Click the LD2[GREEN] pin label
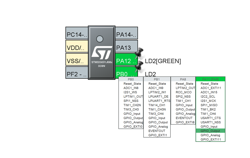This screenshot has height=158, width=250. tap(163, 61)
